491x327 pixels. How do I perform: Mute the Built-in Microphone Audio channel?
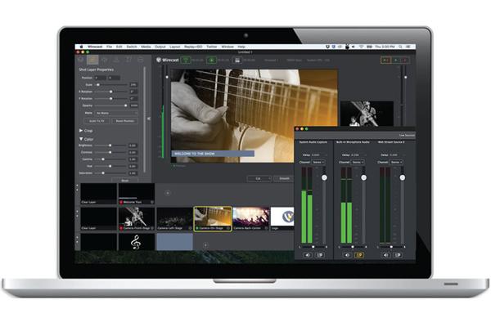click(x=347, y=255)
